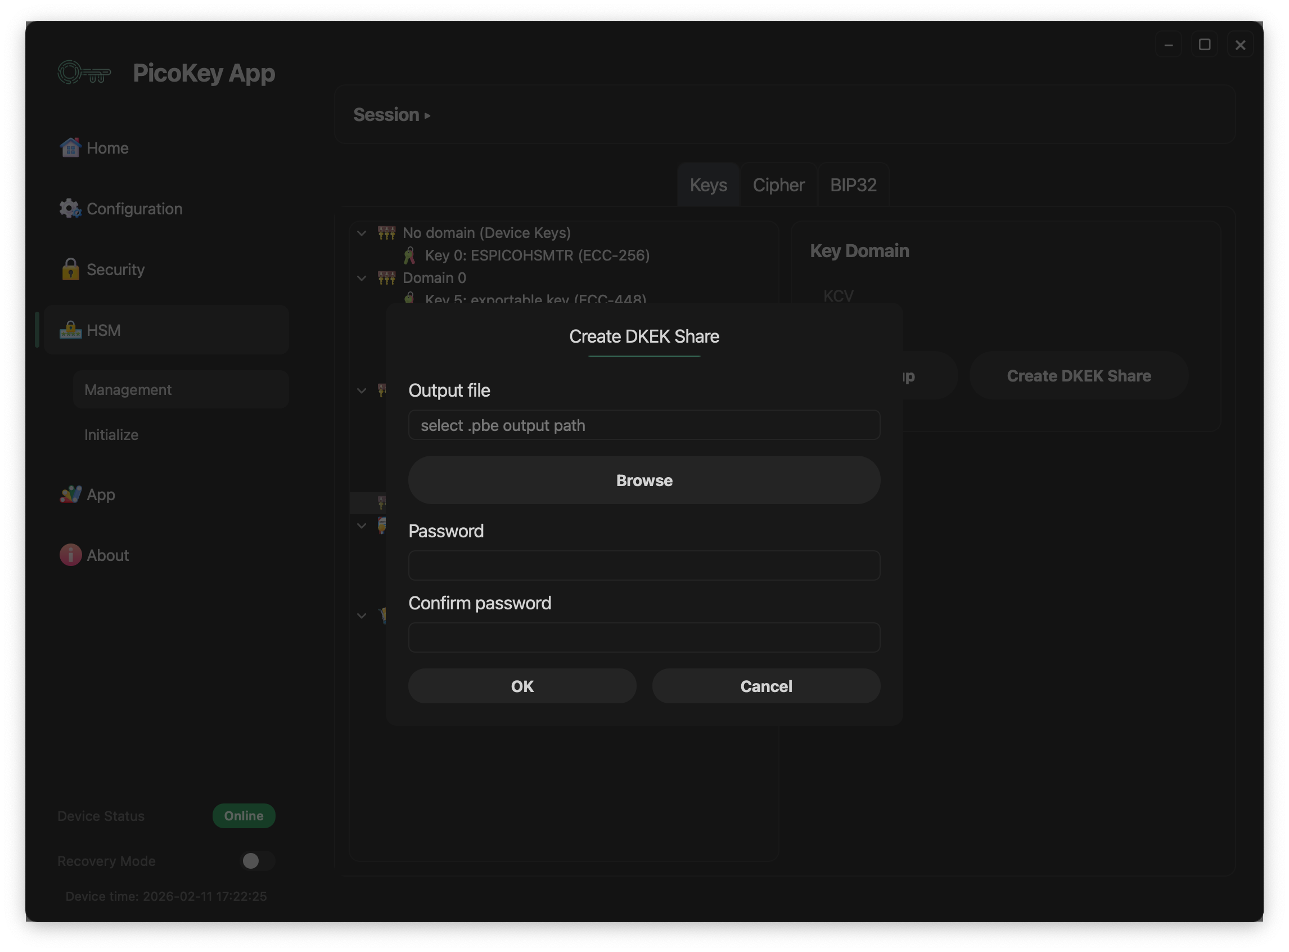Click the PicoKey key logo
This screenshot has height=952, width=1289.
[x=84, y=73]
